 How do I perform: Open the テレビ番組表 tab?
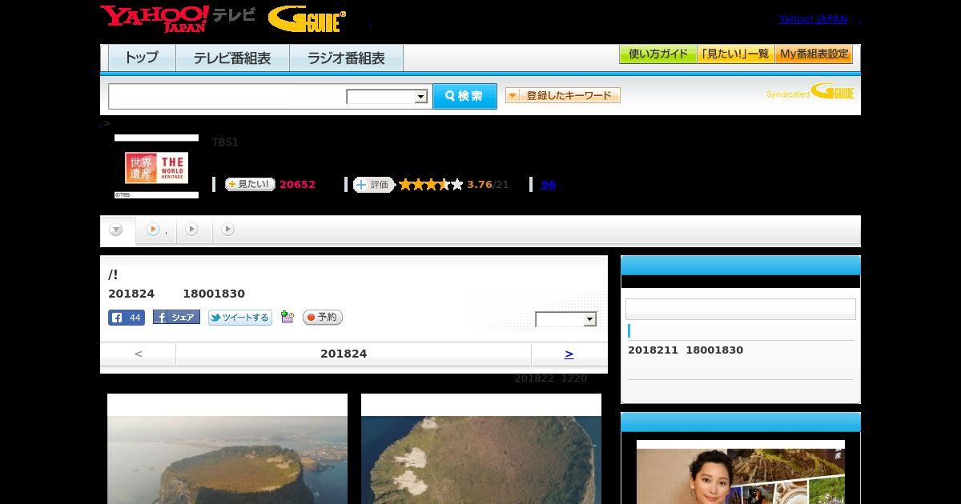point(232,58)
